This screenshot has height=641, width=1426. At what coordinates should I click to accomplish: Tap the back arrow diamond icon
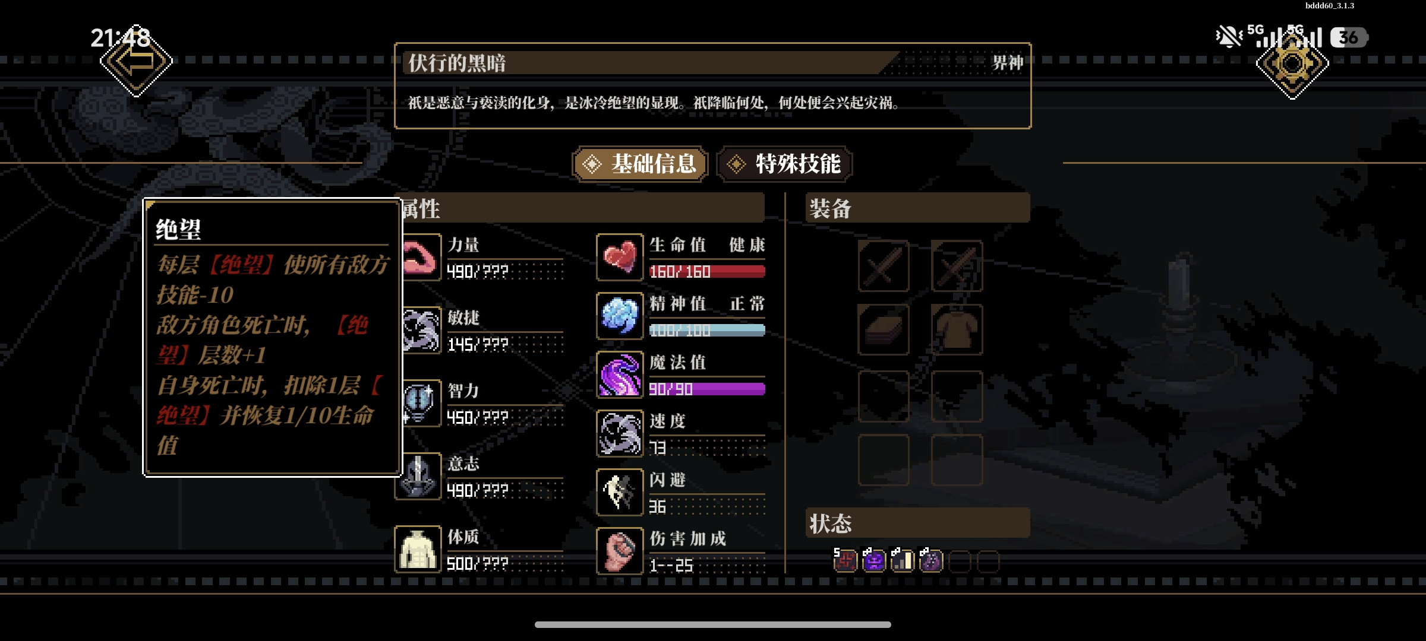[x=136, y=62]
